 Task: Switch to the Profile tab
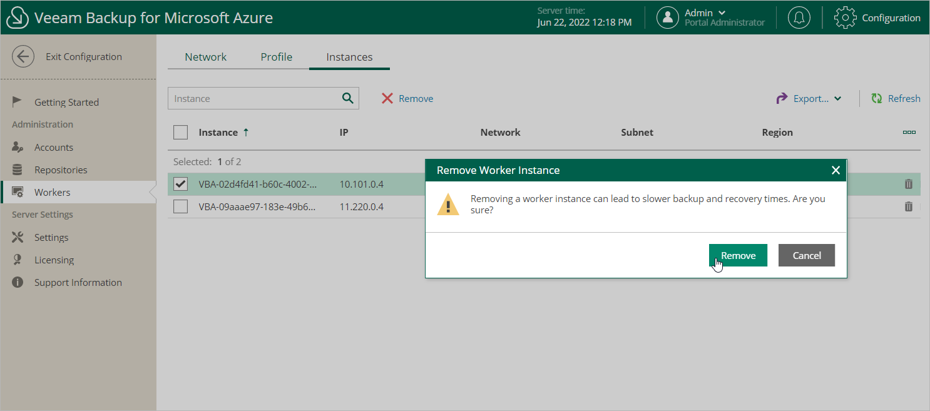(x=277, y=57)
